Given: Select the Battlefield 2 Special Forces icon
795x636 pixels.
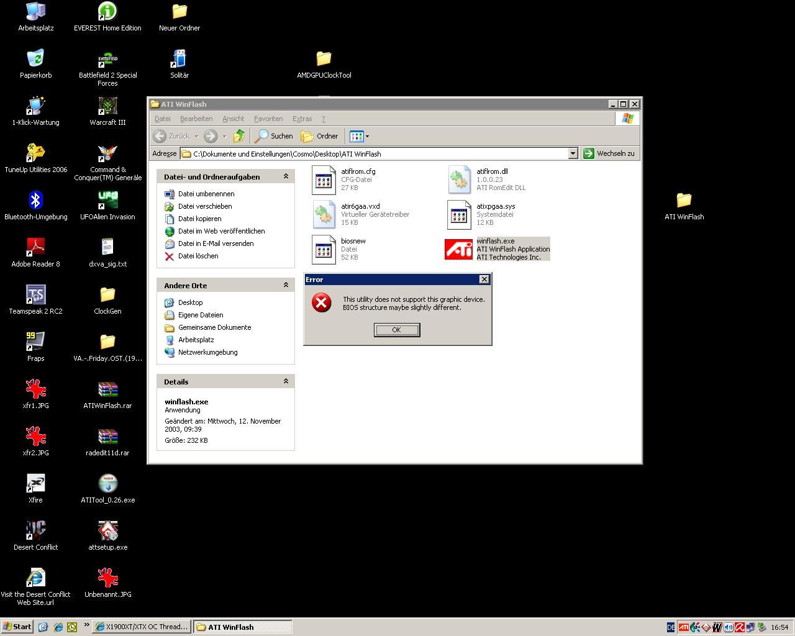Looking at the screenshot, I should pyautogui.click(x=107, y=60).
